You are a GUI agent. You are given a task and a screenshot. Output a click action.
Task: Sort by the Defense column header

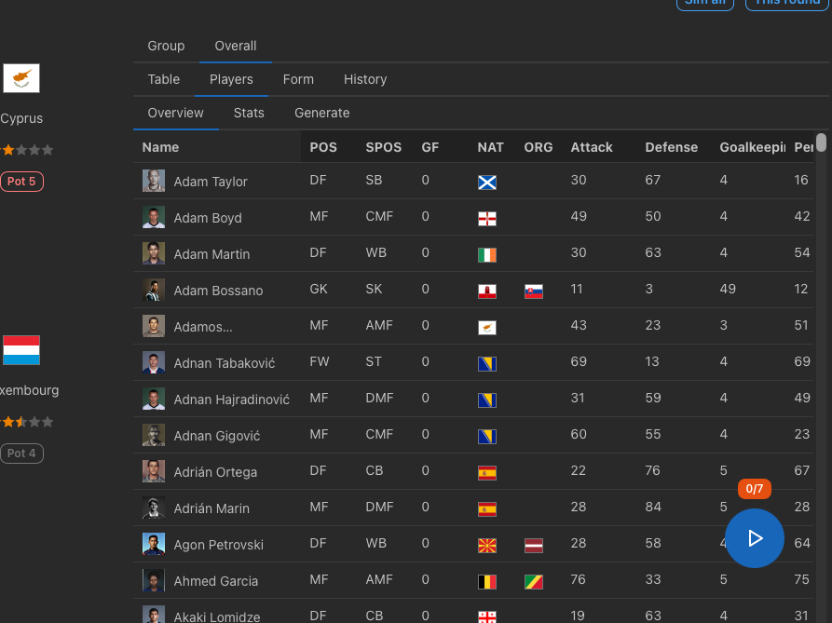click(x=671, y=147)
